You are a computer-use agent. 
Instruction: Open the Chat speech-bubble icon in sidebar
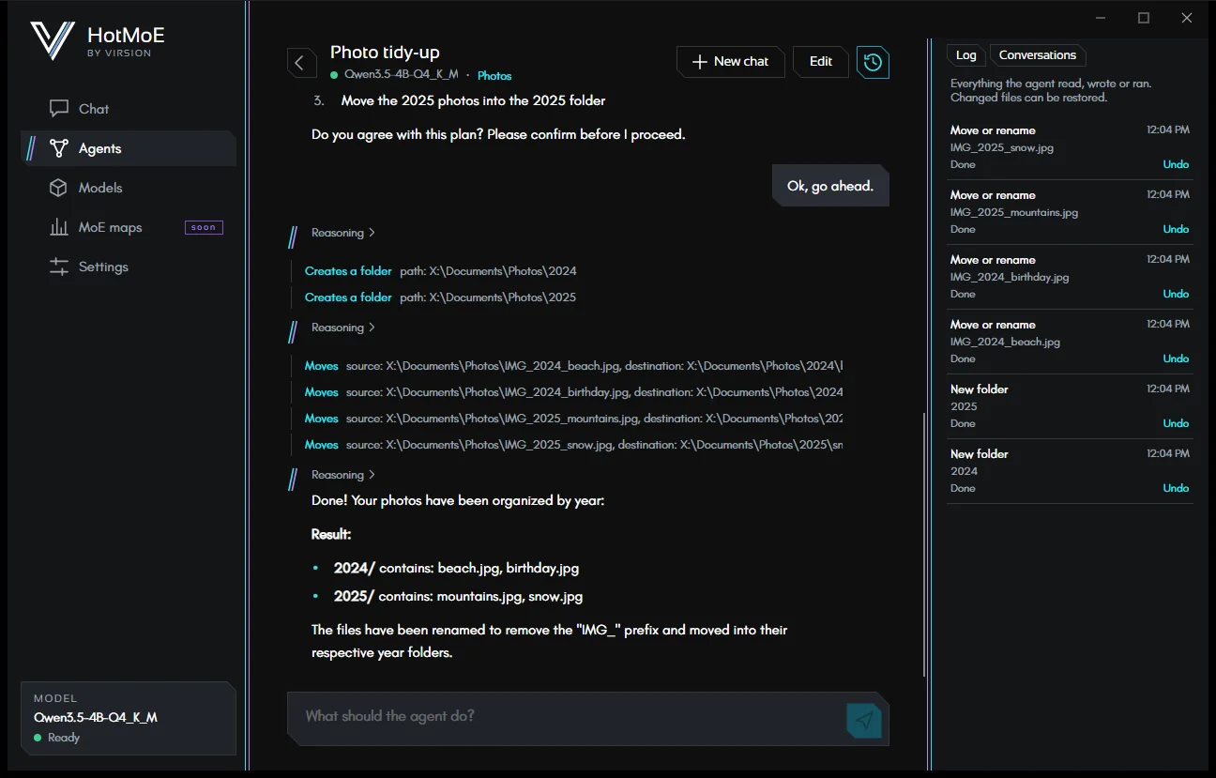[x=59, y=109]
